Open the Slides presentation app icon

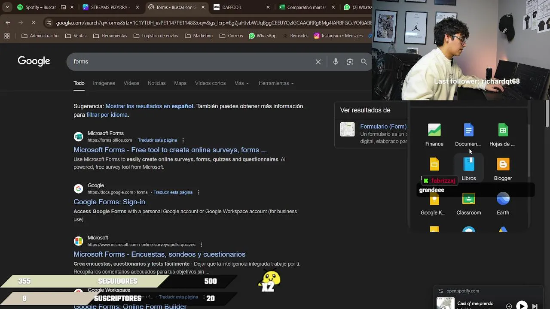coord(434,164)
